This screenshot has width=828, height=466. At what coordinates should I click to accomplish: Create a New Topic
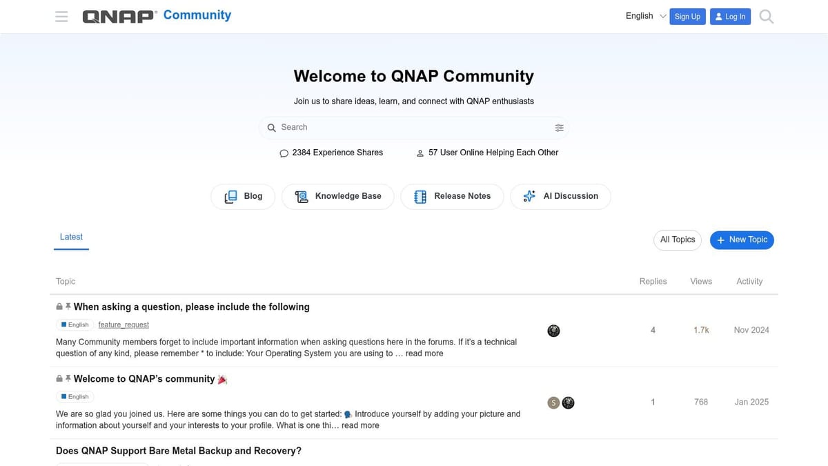742,240
